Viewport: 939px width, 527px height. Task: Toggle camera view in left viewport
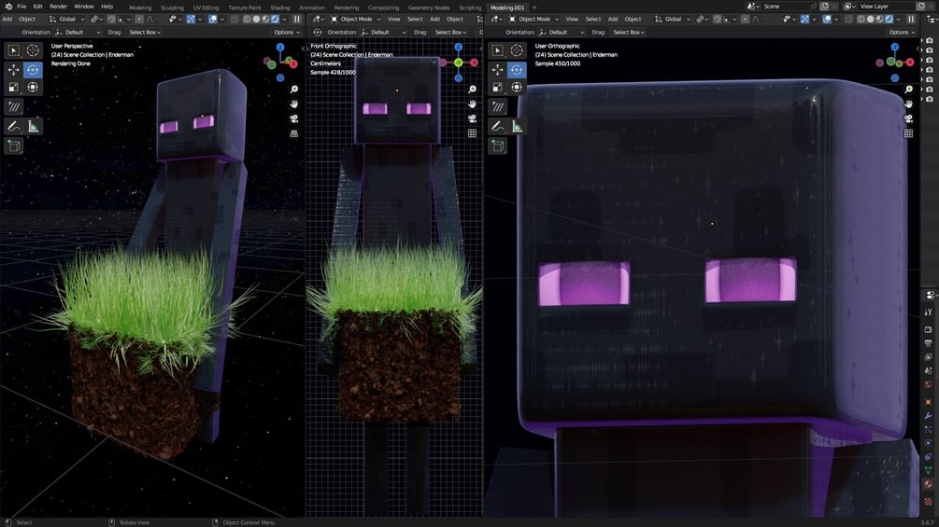(x=294, y=118)
